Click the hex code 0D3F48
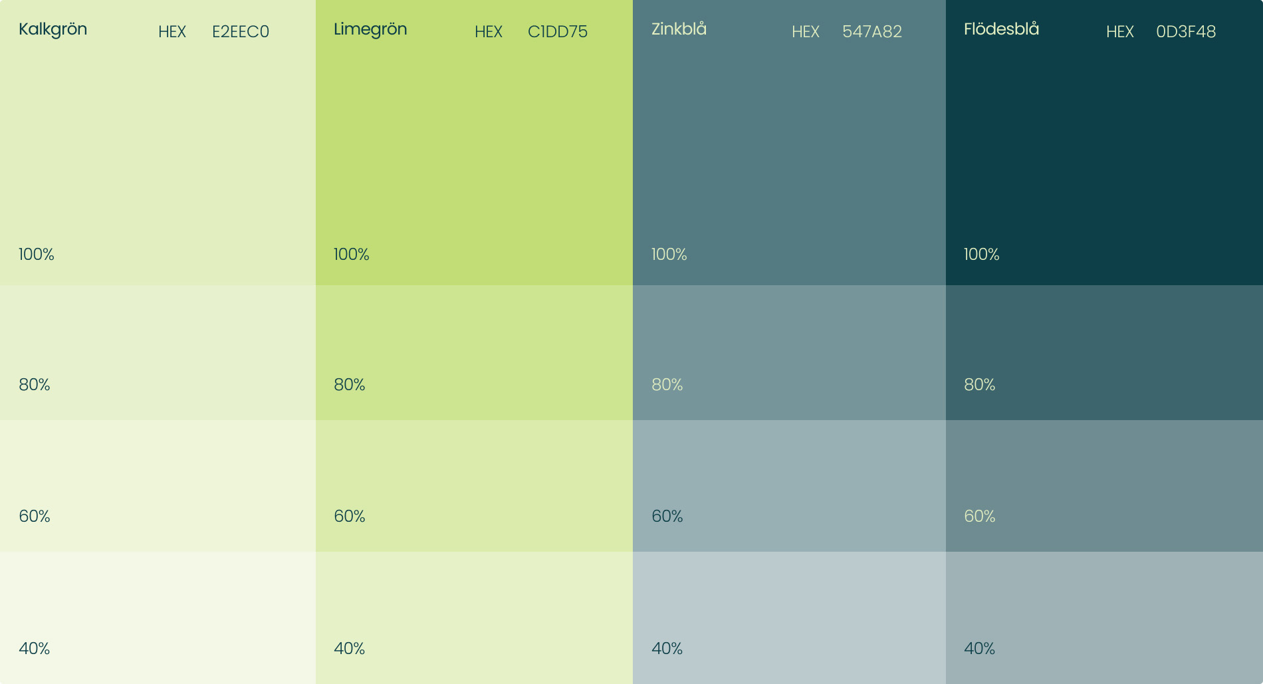Screen dimensions: 1263x684 click(1186, 32)
